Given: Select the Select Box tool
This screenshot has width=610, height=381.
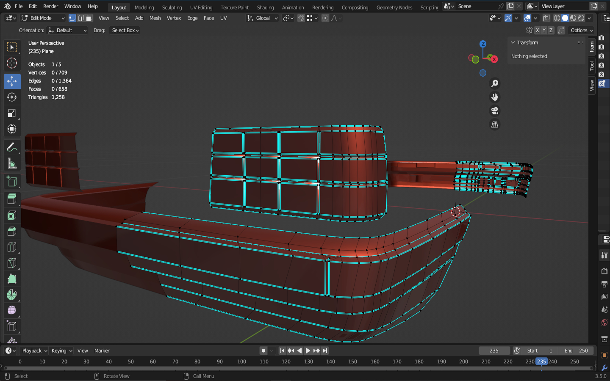Looking at the screenshot, I should [x=12, y=47].
